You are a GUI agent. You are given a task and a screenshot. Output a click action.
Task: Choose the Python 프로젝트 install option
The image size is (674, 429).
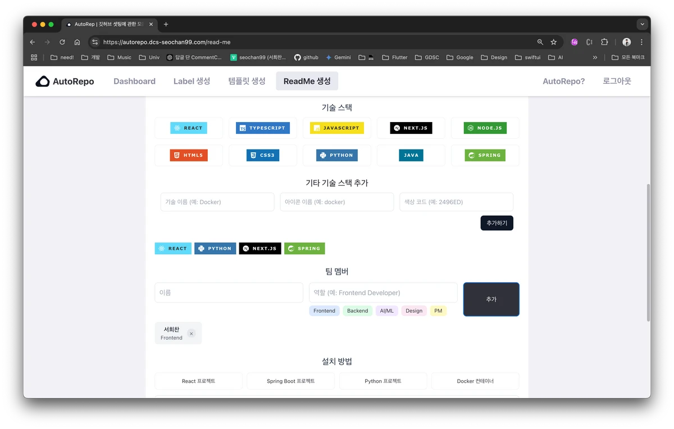(x=383, y=381)
